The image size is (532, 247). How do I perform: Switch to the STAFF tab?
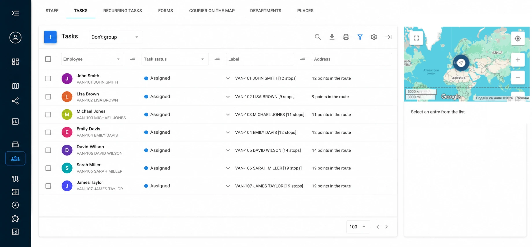52,11
